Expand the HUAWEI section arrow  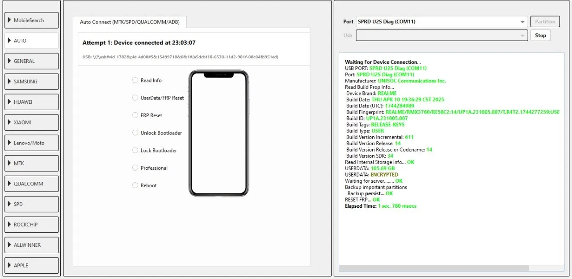pos(9,102)
